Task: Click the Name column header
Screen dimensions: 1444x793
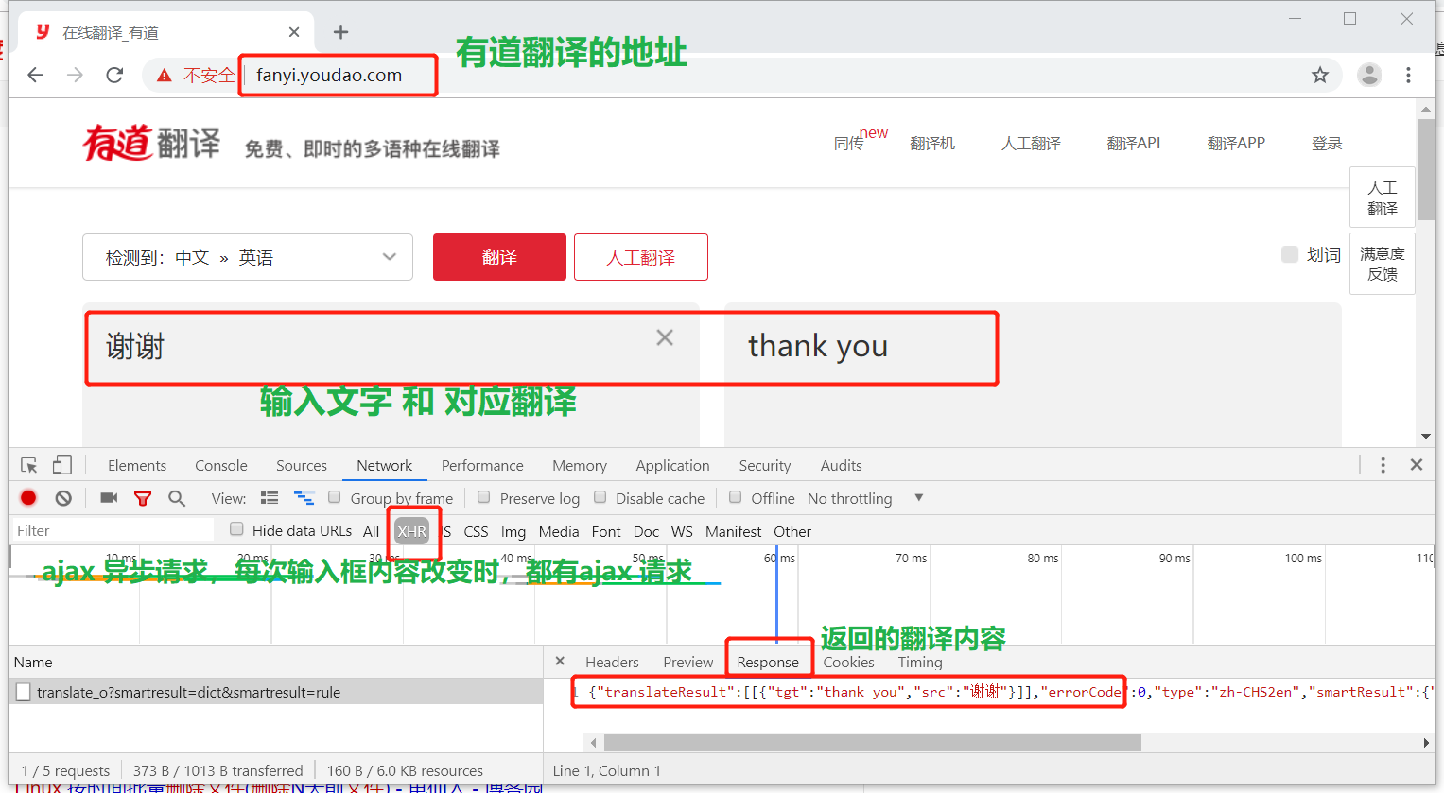Action: pyautogui.click(x=276, y=662)
